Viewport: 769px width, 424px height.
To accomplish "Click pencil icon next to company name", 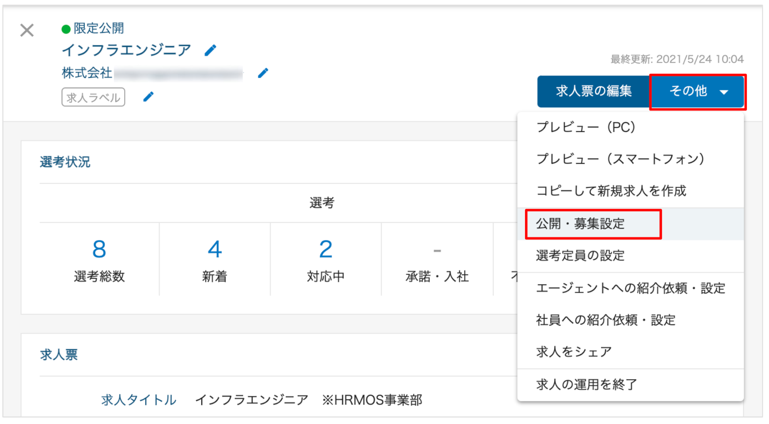I will tap(263, 73).
